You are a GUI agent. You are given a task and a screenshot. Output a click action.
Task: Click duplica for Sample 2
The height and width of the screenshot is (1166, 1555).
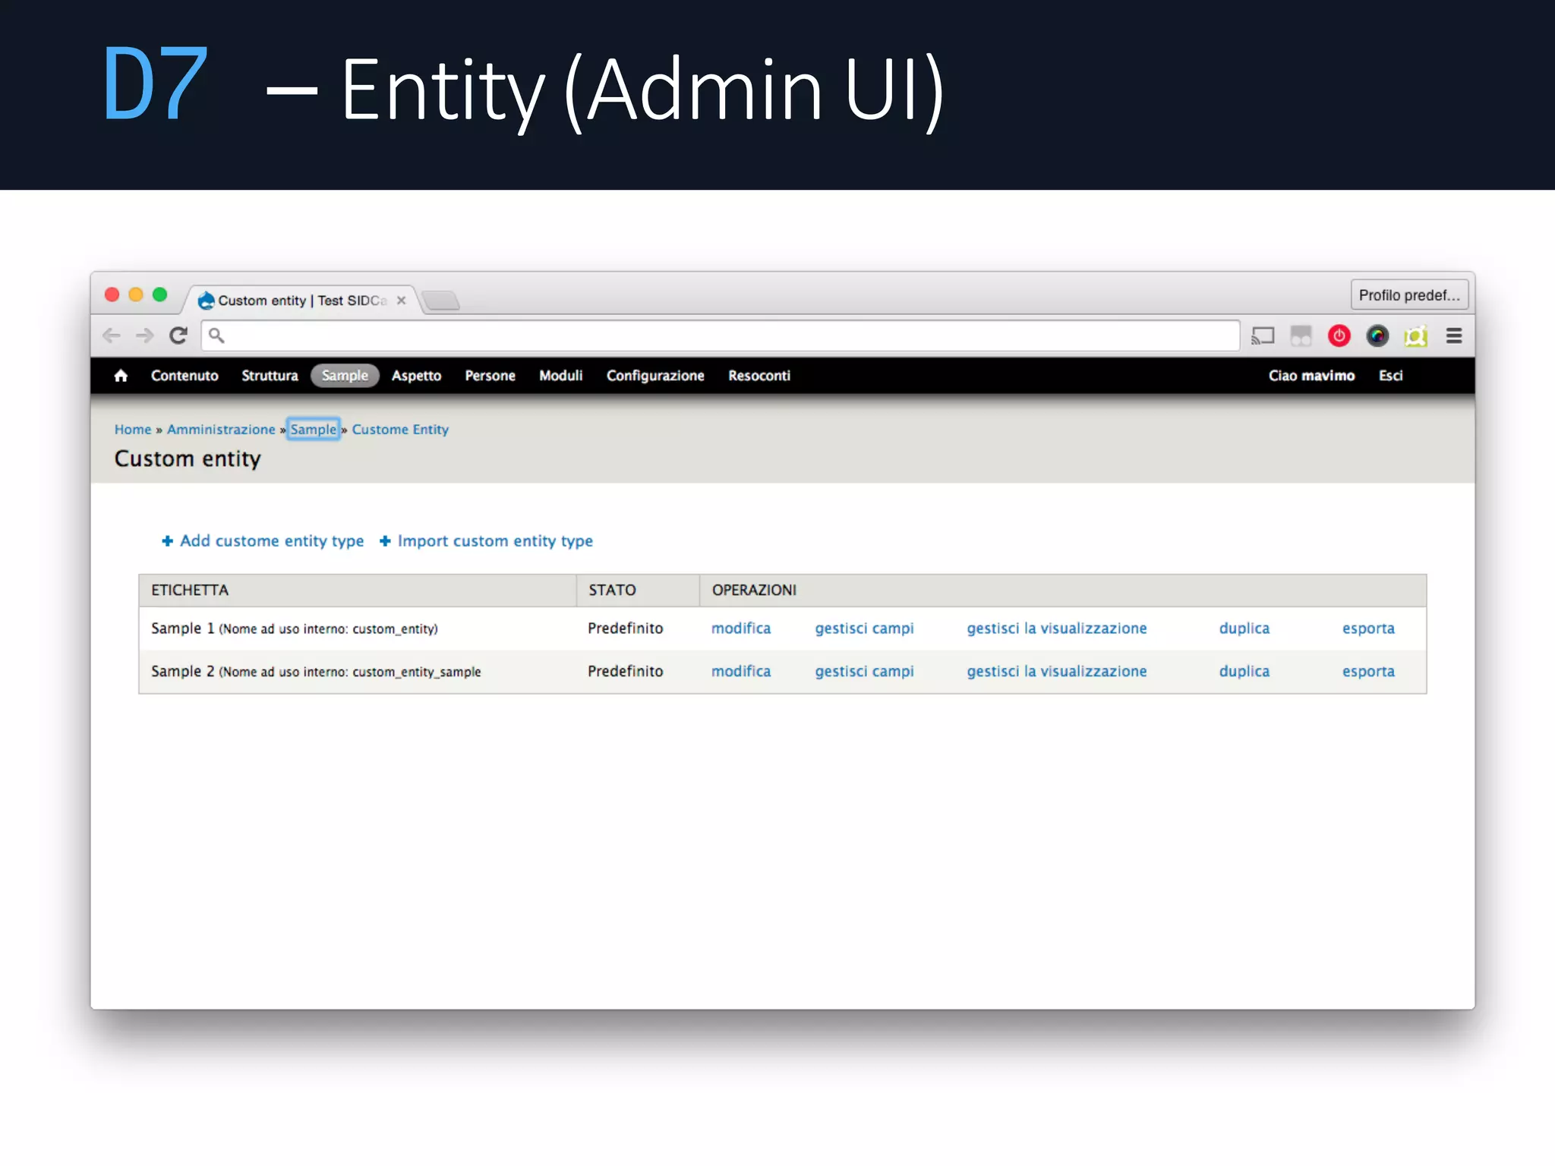point(1244,672)
